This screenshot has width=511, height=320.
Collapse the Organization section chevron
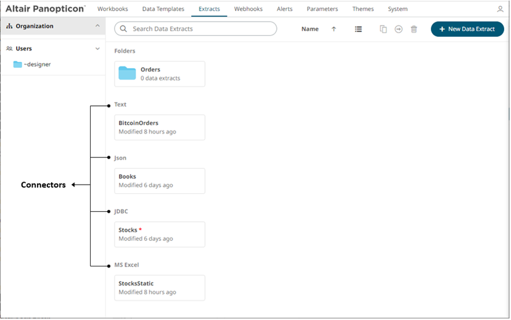[x=97, y=26]
